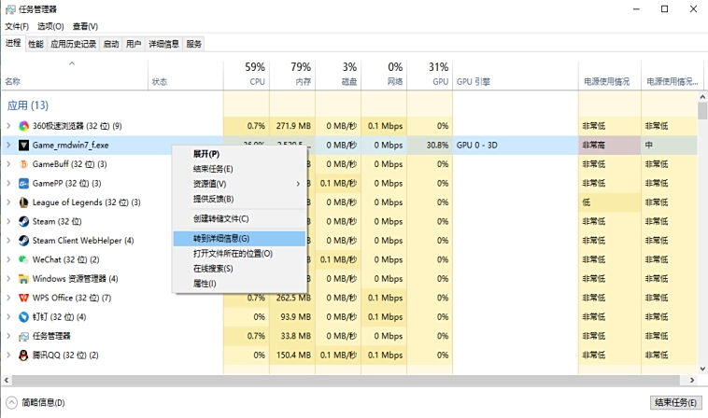
Task: Click the WeChat process icon
Action: [x=24, y=259]
